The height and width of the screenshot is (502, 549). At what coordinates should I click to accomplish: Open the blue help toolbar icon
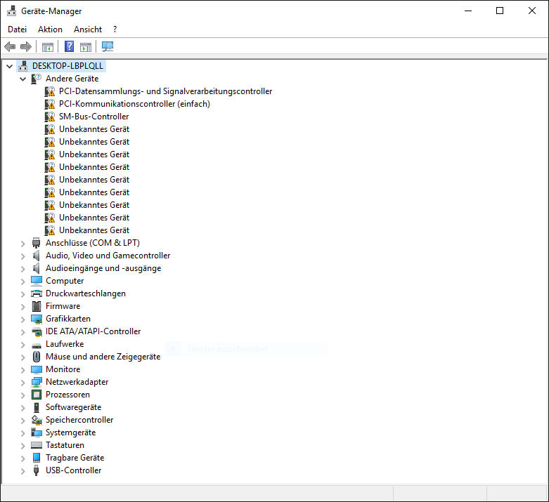[70, 46]
